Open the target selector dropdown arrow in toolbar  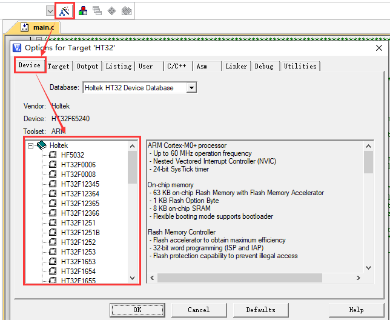50,11
